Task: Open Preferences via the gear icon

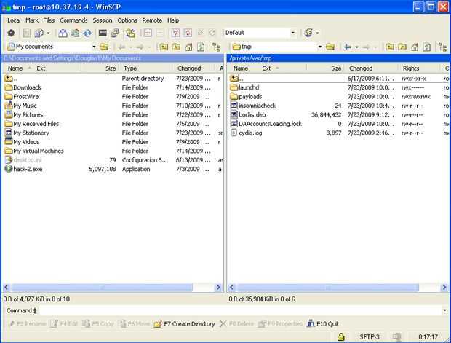Action: pyautogui.click(x=11, y=33)
